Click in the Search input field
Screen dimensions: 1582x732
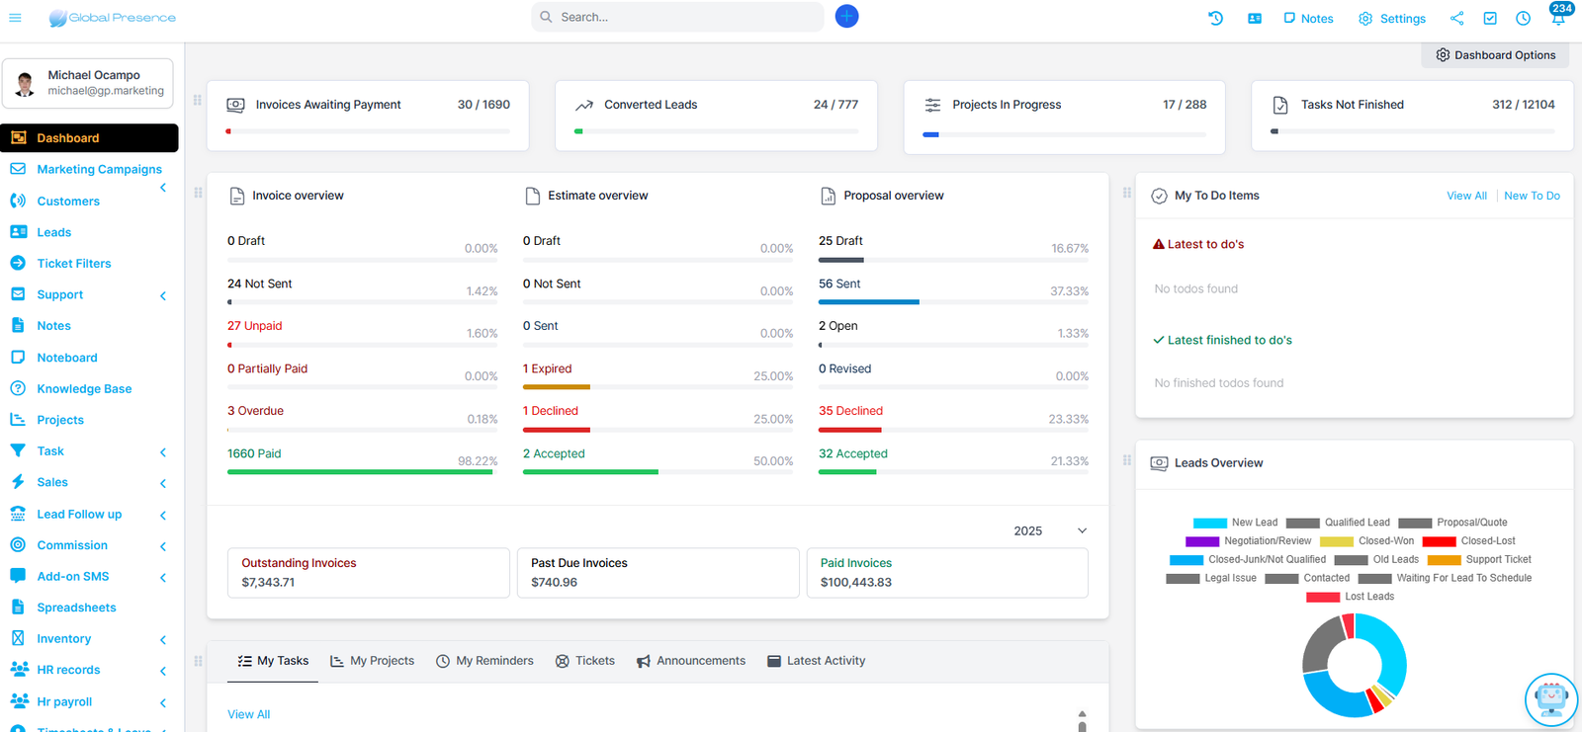pos(682,17)
